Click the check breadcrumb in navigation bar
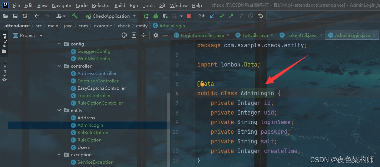This screenshot has width=380, height=167. point(124,26)
